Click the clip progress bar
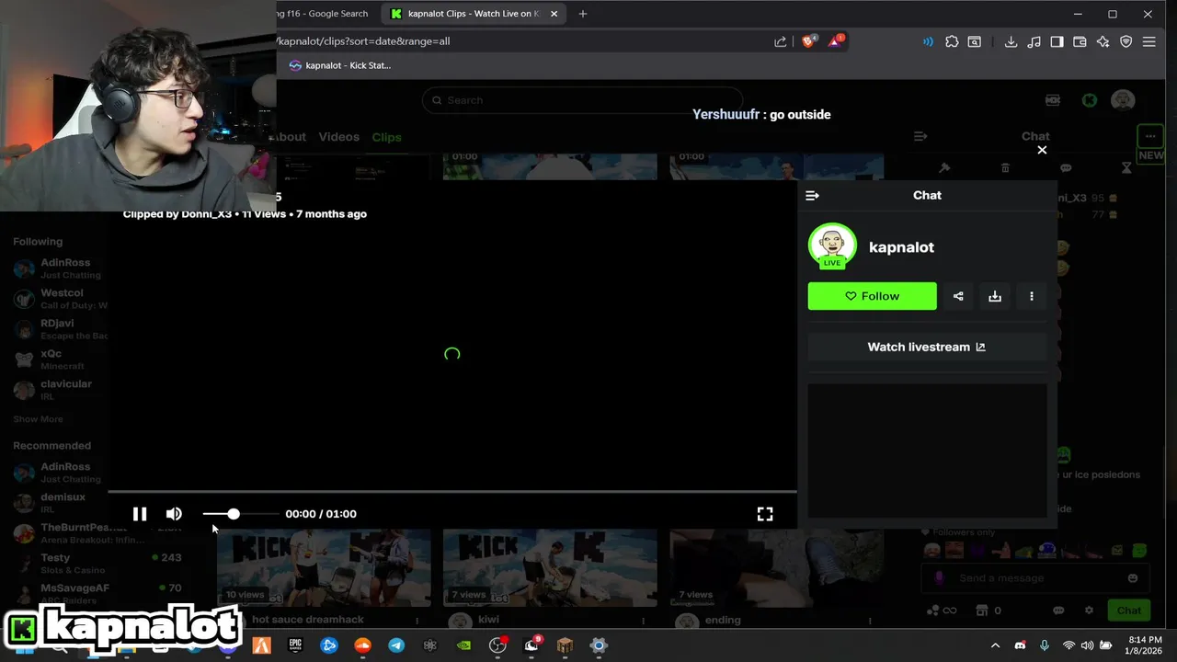 tap(452, 492)
